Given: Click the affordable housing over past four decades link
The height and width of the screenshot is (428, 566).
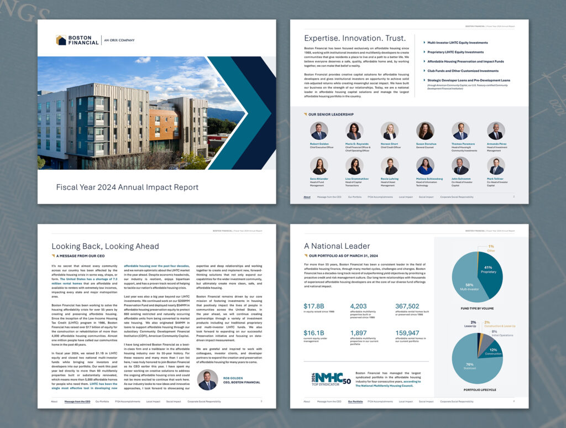Looking at the screenshot, I should 156,266.
